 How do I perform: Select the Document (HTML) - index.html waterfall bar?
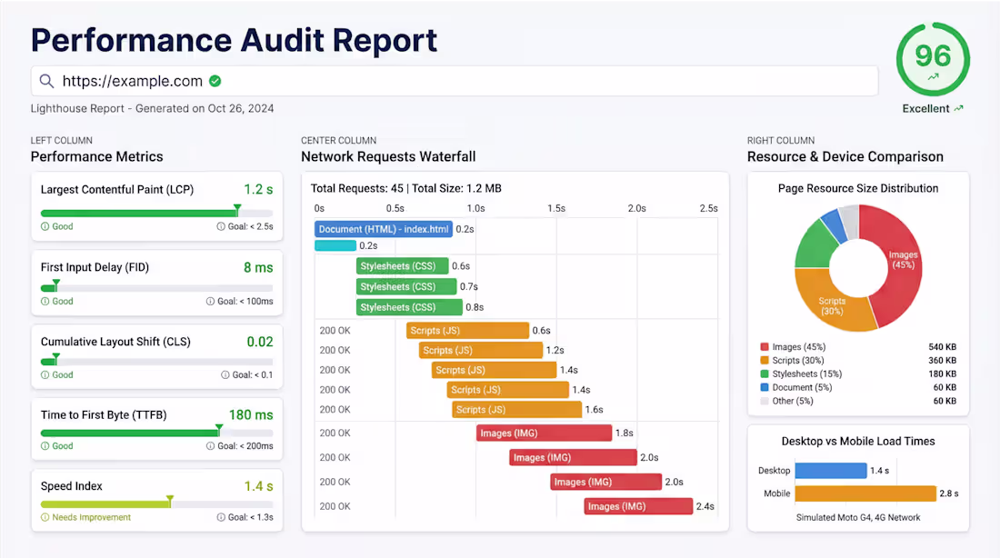[x=383, y=229]
